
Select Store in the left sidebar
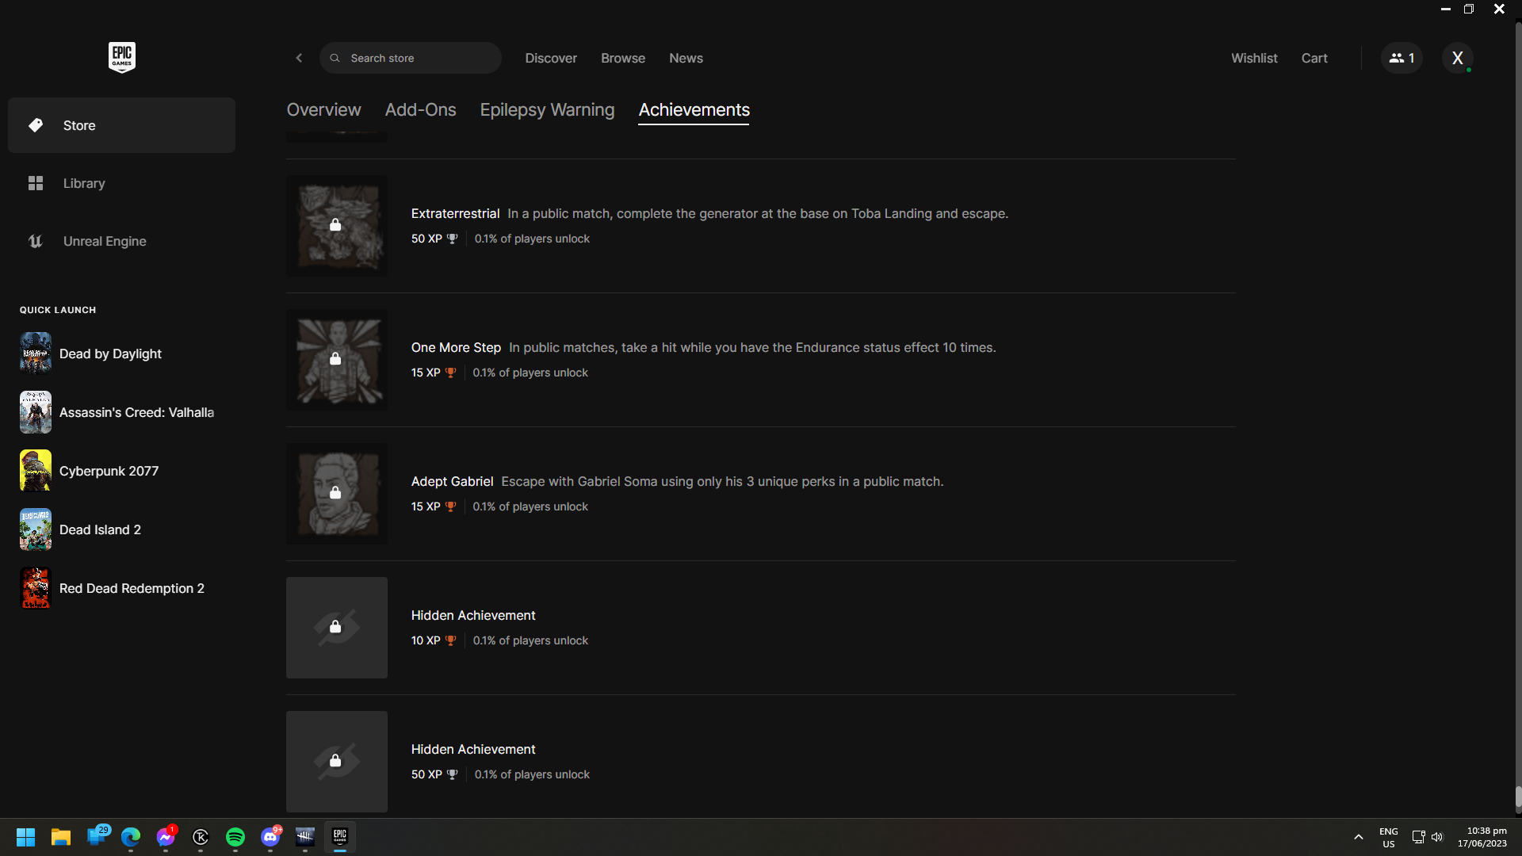121,125
